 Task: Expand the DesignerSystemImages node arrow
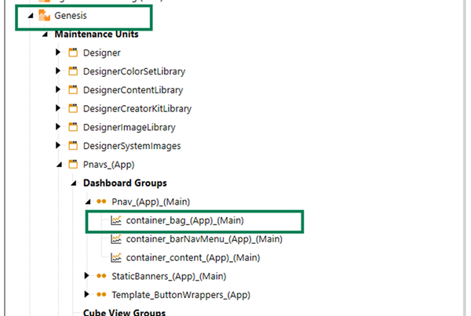pos(58,146)
